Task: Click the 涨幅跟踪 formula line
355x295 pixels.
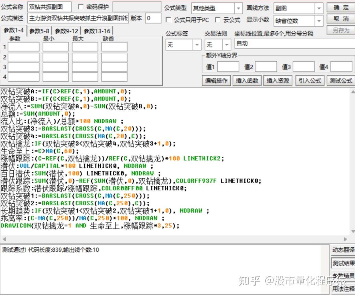Action: click(x=112, y=158)
